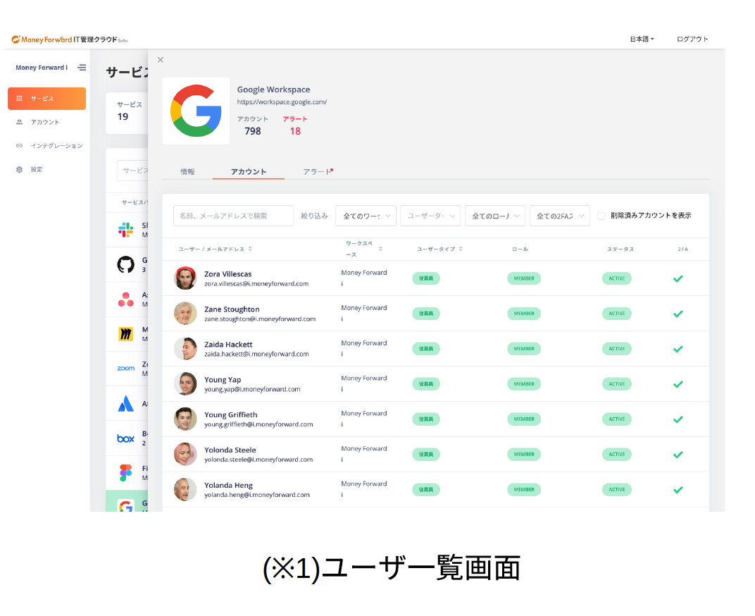Open the 日本語 language dropdown

(x=642, y=39)
